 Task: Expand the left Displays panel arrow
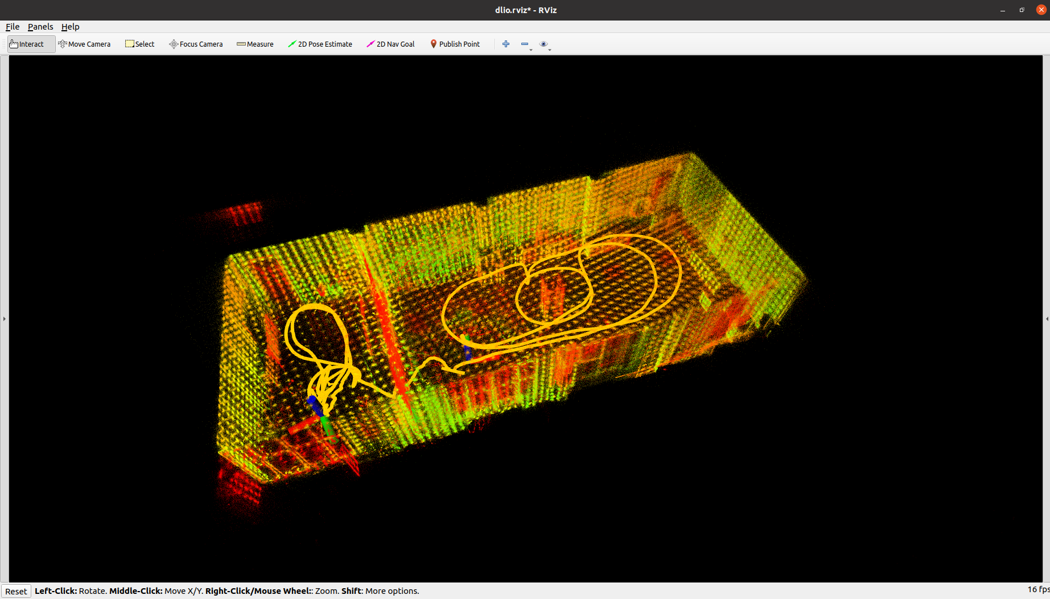pos(4,319)
